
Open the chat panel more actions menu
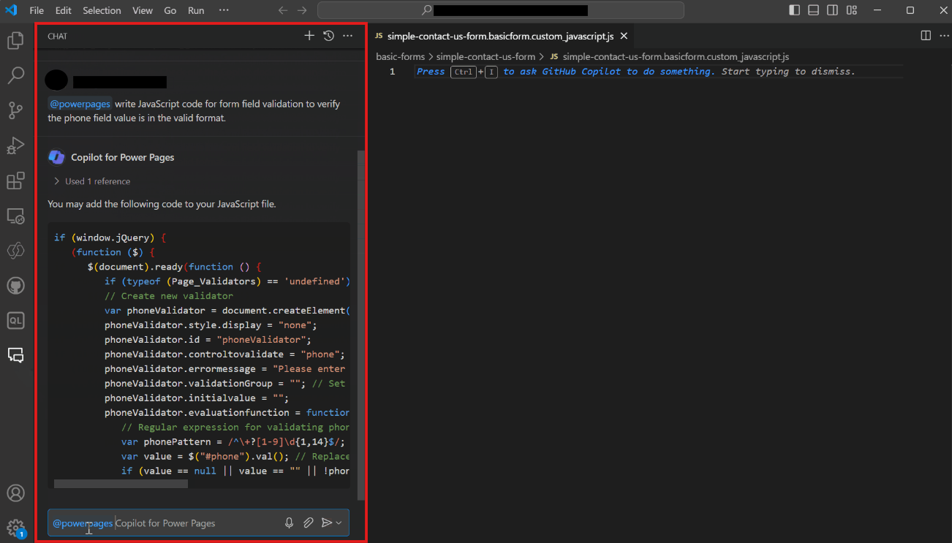(348, 36)
